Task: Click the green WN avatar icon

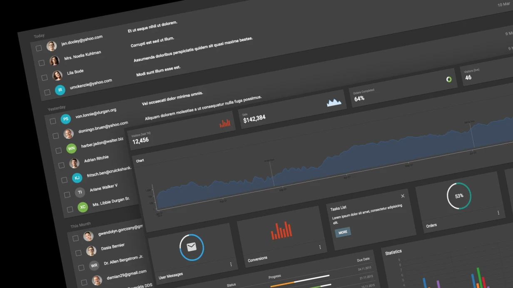Action: click(x=72, y=148)
